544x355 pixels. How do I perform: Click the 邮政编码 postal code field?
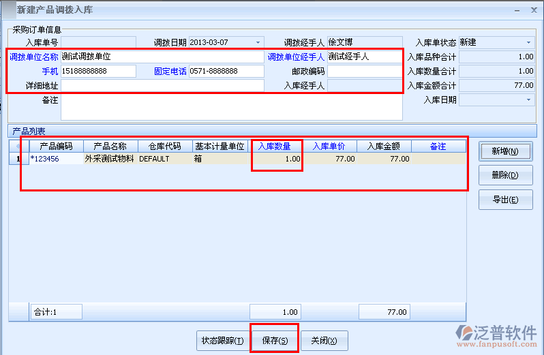click(364, 71)
